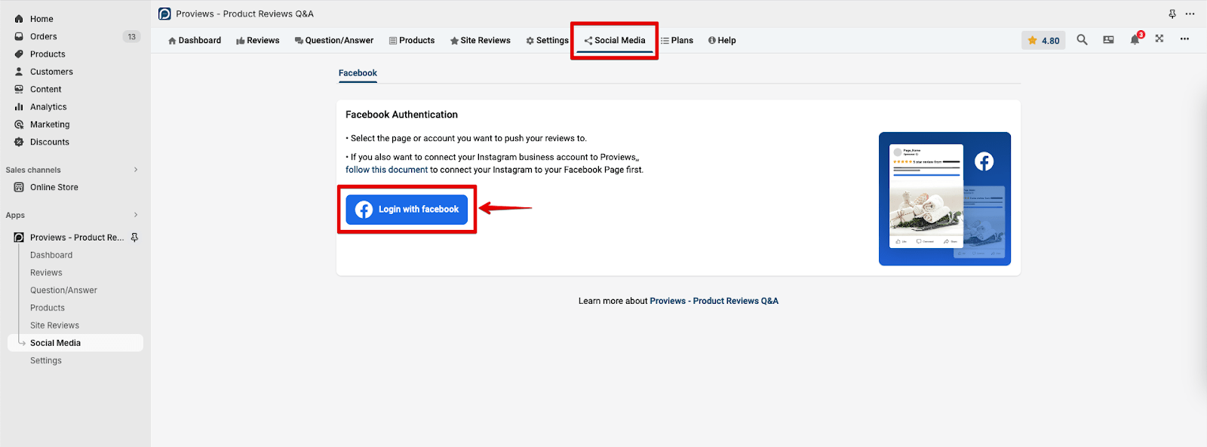Open Discounts in the sidebar
This screenshot has width=1207, height=447.
coord(49,142)
